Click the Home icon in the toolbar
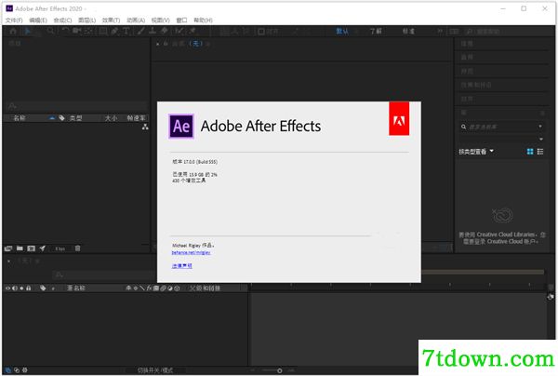The width and height of the screenshot is (558, 376). pyautogui.click(x=13, y=32)
